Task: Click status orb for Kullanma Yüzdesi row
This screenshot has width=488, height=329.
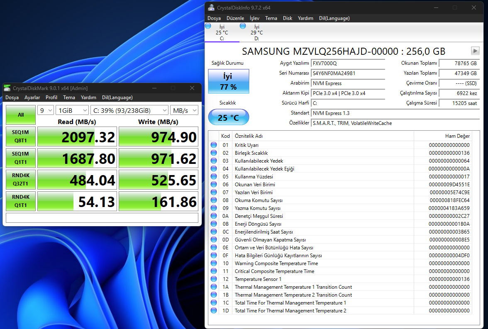Action: 214,177
